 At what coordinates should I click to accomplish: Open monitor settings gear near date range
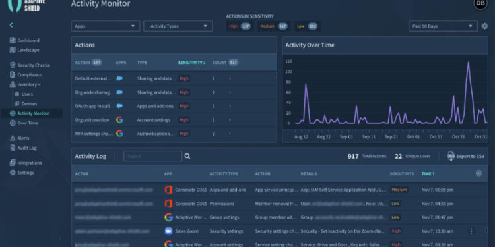coord(484,26)
